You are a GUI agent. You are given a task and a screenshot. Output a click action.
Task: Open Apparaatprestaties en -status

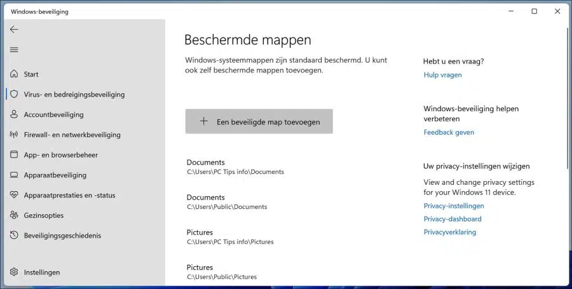[70, 196]
